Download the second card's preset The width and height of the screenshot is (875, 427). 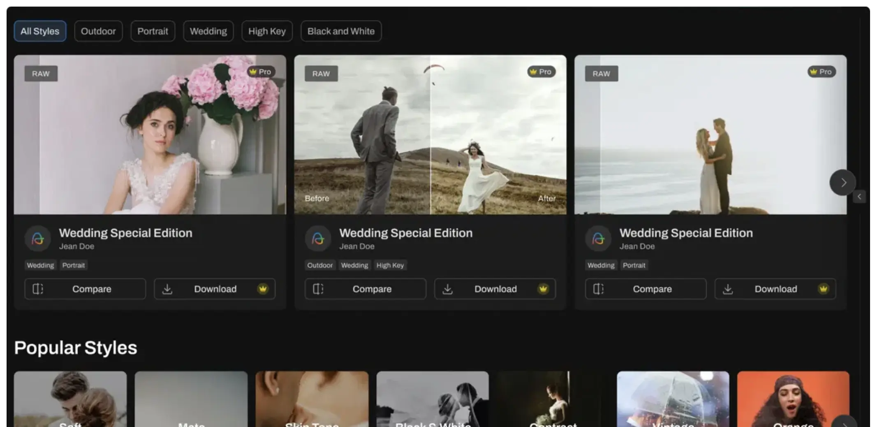[x=495, y=289]
